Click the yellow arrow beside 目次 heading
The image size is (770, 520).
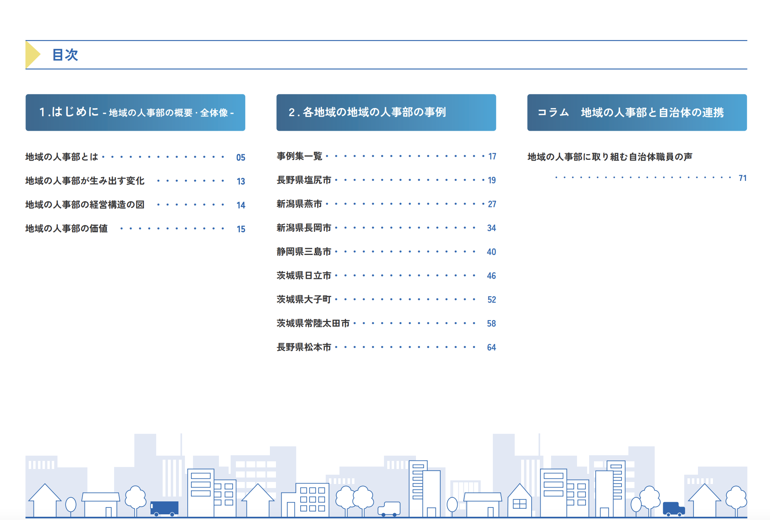32,55
